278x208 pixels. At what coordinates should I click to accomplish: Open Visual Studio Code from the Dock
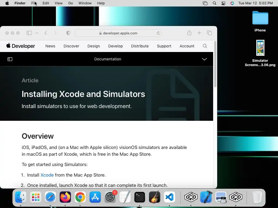click(x=169, y=197)
